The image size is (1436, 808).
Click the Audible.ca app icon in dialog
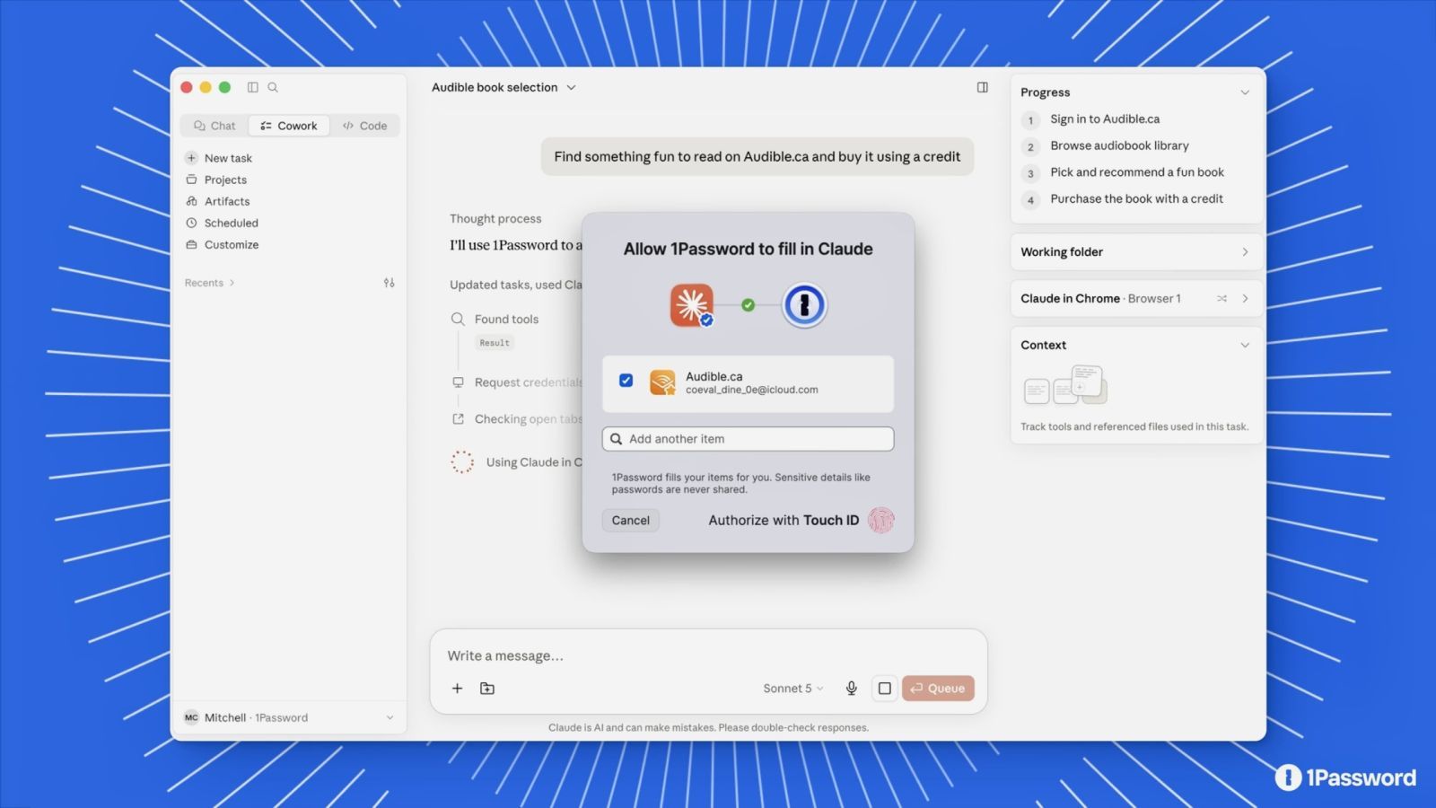coord(662,382)
